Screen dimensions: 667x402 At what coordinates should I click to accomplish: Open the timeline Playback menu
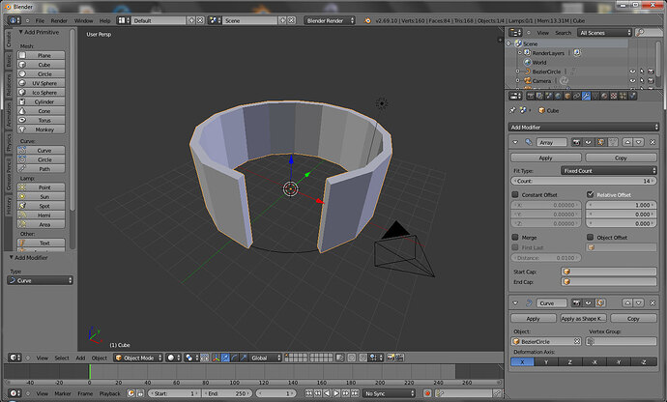[110, 393]
